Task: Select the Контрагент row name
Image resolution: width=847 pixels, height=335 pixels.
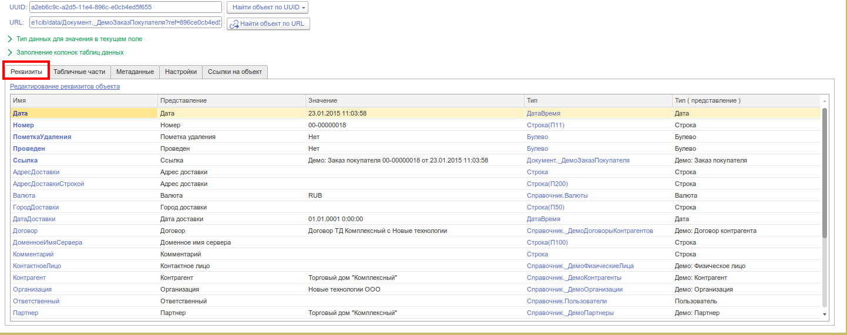Action: click(29, 278)
